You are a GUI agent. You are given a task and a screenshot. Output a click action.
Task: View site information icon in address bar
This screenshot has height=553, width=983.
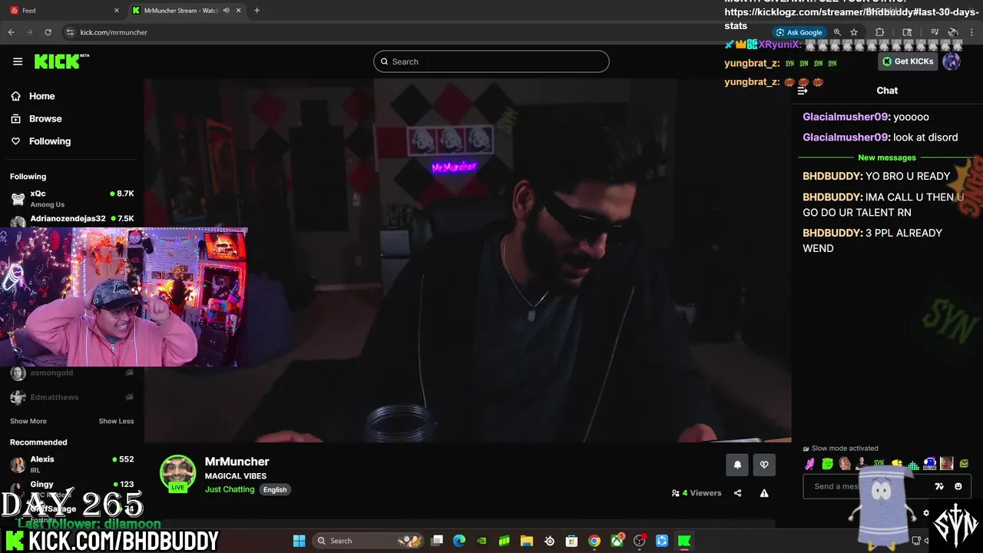pyautogui.click(x=70, y=32)
